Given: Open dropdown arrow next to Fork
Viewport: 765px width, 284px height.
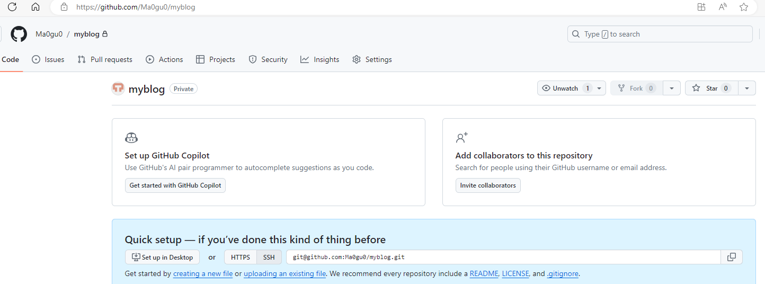Looking at the screenshot, I should pyautogui.click(x=672, y=88).
